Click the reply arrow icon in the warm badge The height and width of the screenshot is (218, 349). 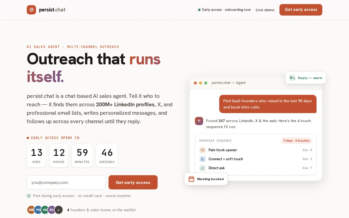tap(292, 78)
